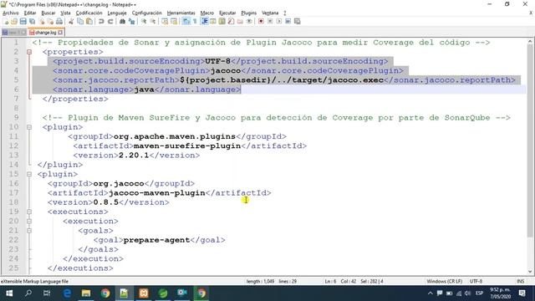Screen dimensions: 535x301
Task: Zoom out using the toolbar magnifier
Action: tap(153, 21)
